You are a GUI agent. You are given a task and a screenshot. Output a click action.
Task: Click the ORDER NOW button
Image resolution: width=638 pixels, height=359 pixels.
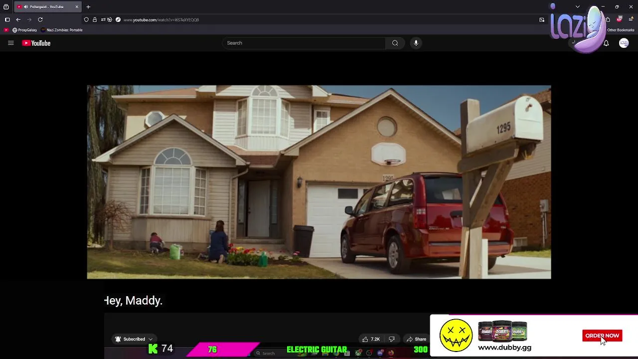(602, 336)
